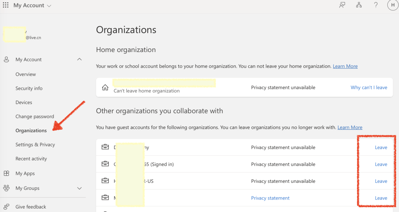
Task: Click the feedback person icon in header
Action: click(342, 5)
